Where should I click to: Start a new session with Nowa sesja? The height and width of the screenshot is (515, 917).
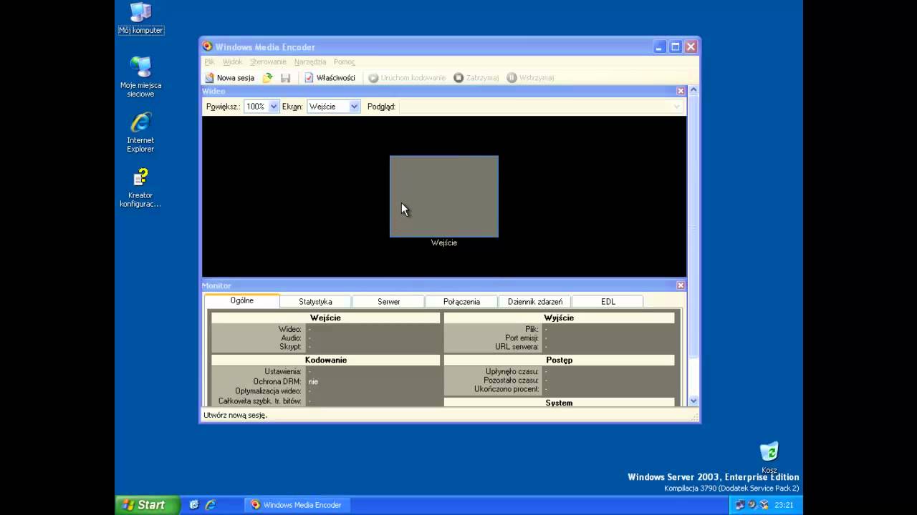click(230, 78)
